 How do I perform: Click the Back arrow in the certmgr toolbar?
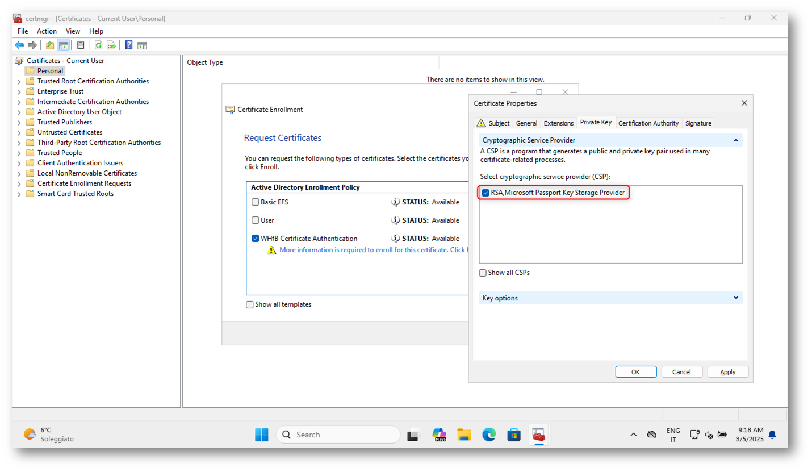tap(19, 45)
